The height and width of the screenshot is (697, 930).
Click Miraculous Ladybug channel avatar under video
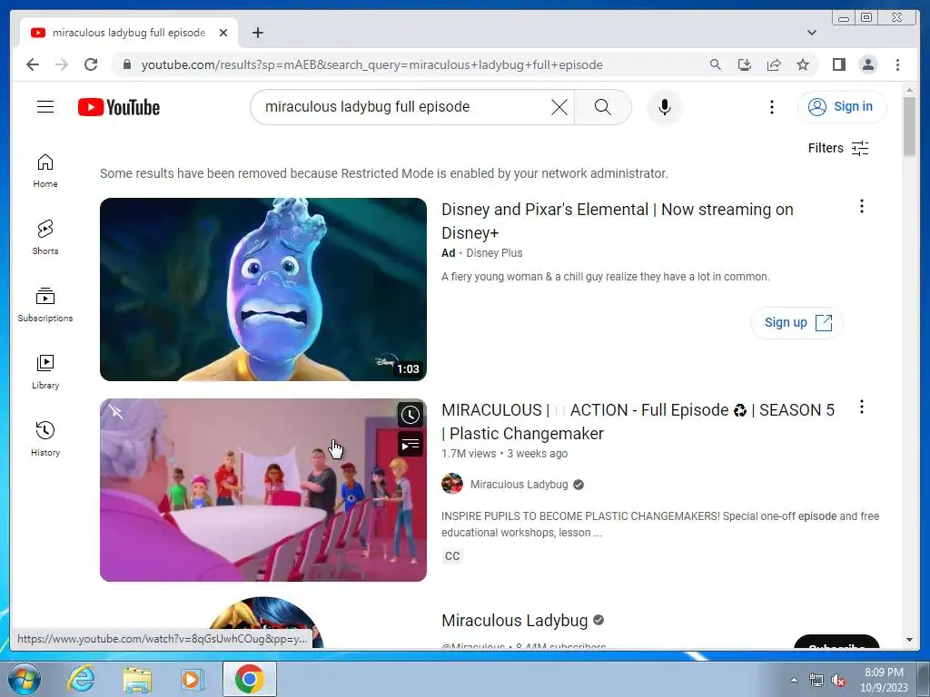click(x=452, y=484)
